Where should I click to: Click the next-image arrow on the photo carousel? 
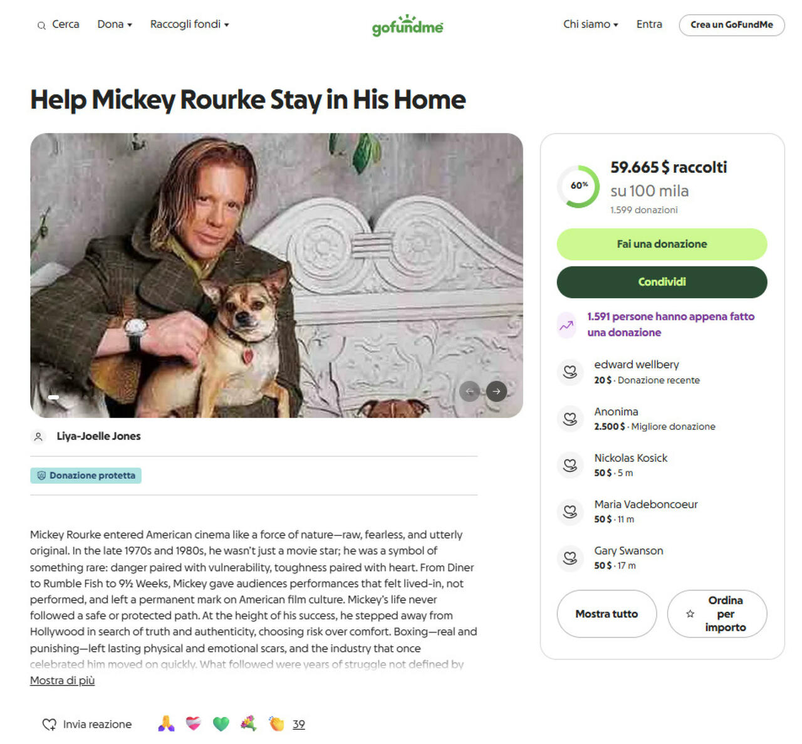[496, 391]
